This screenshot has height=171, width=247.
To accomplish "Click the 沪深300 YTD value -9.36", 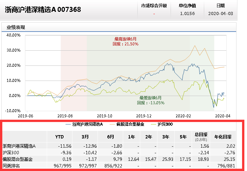I will click(x=66, y=153).
